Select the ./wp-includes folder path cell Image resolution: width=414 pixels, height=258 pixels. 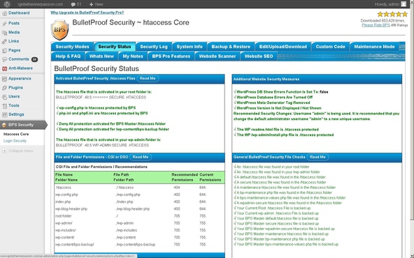[126, 230]
